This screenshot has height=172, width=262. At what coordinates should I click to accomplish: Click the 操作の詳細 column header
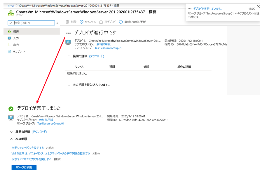pyautogui.click(x=184, y=67)
